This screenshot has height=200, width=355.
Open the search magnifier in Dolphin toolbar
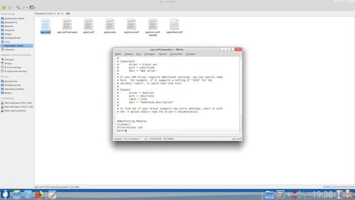[x=18, y=7]
